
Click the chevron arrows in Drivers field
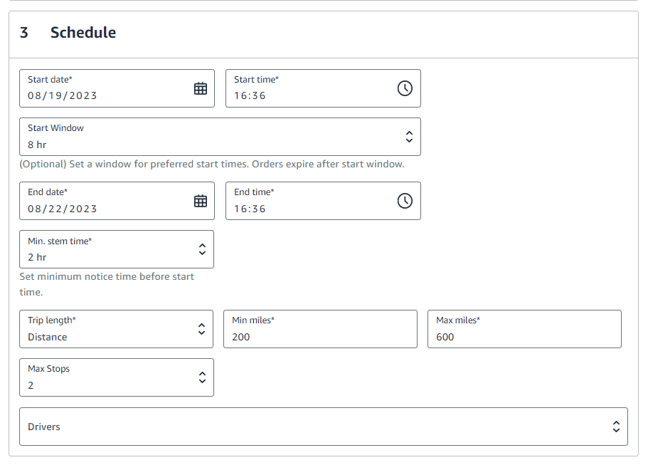pyautogui.click(x=616, y=427)
